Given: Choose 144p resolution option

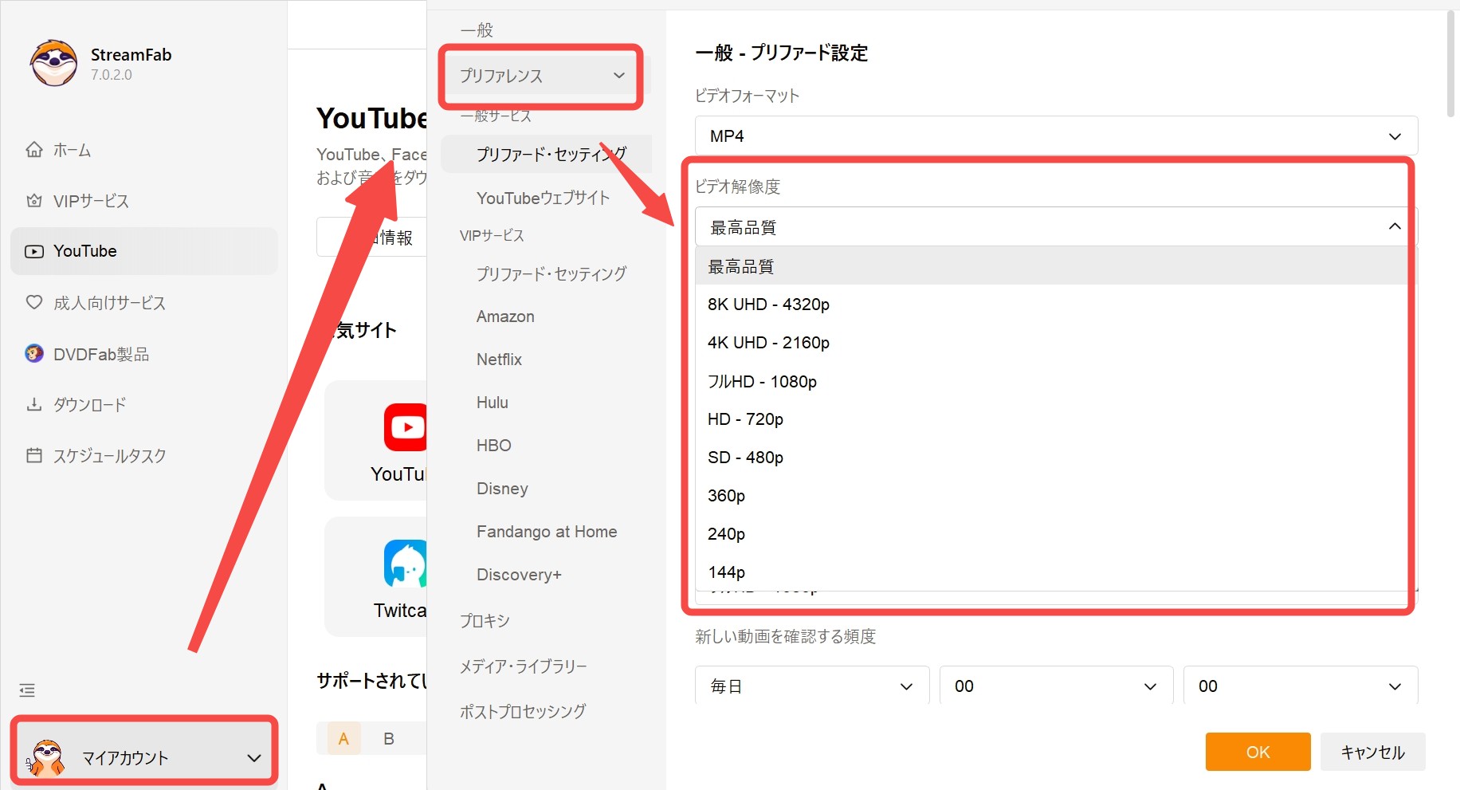Looking at the screenshot, I should point(1052,572).
